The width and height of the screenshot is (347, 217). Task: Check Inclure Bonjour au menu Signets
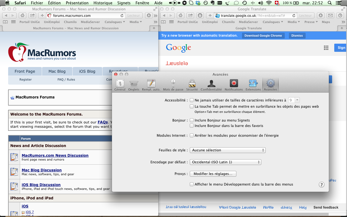(x=192, y=120)
